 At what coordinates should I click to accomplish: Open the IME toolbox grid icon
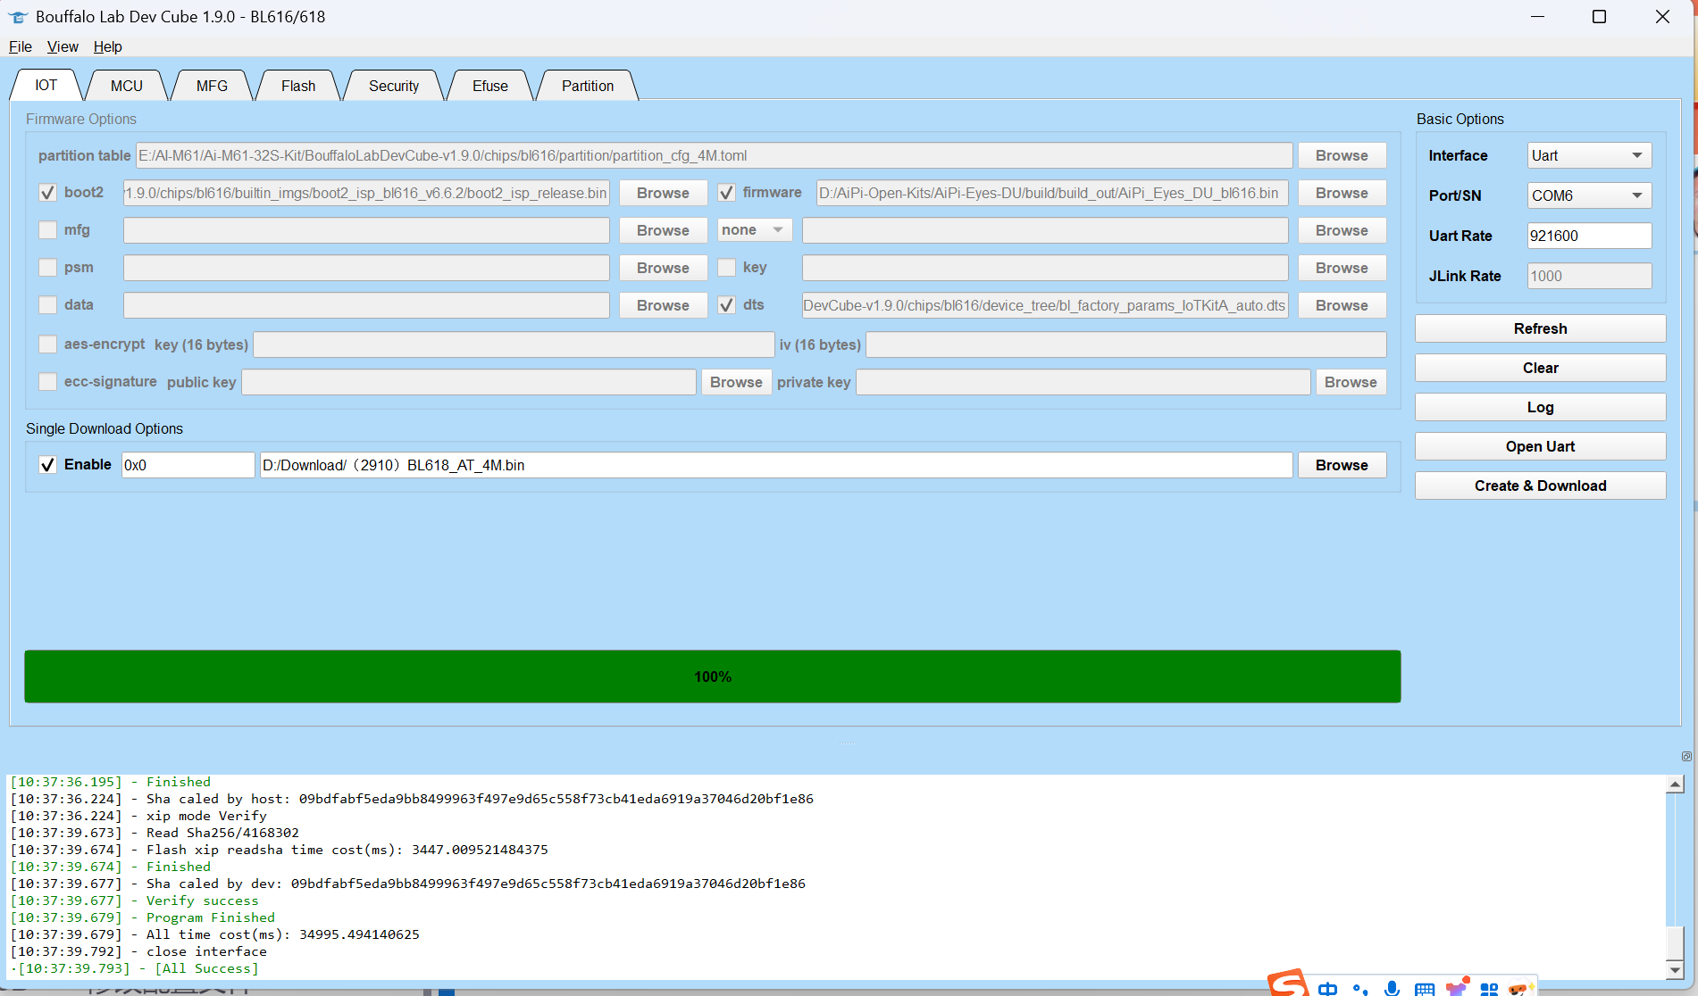1489,989
